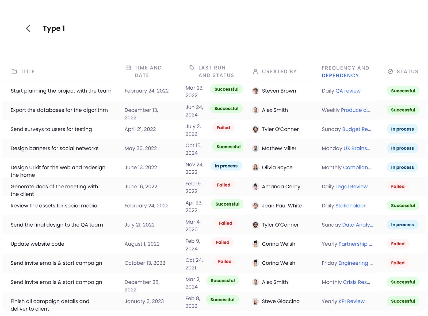Click the tag icon in Last Run header

192,68
